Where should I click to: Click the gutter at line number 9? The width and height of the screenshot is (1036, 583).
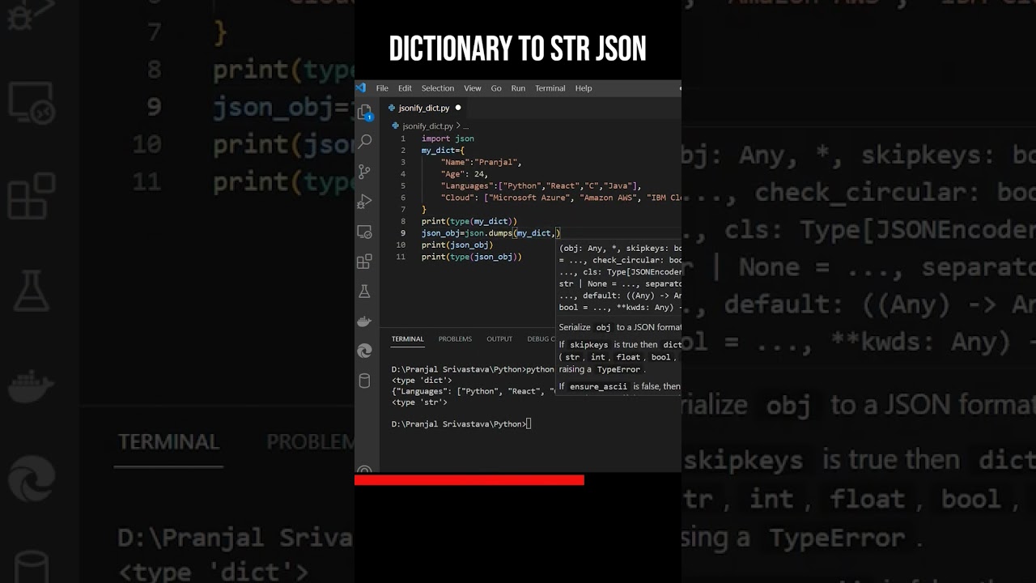click(403, 233)
